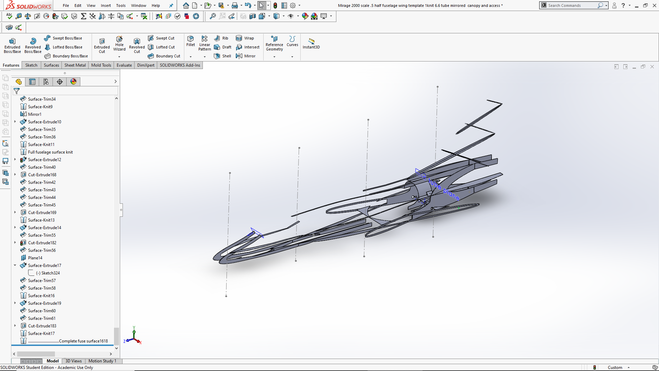Expand the Cut-Extrude169 feature
The image size is (659, 371).
coord(15,212)
